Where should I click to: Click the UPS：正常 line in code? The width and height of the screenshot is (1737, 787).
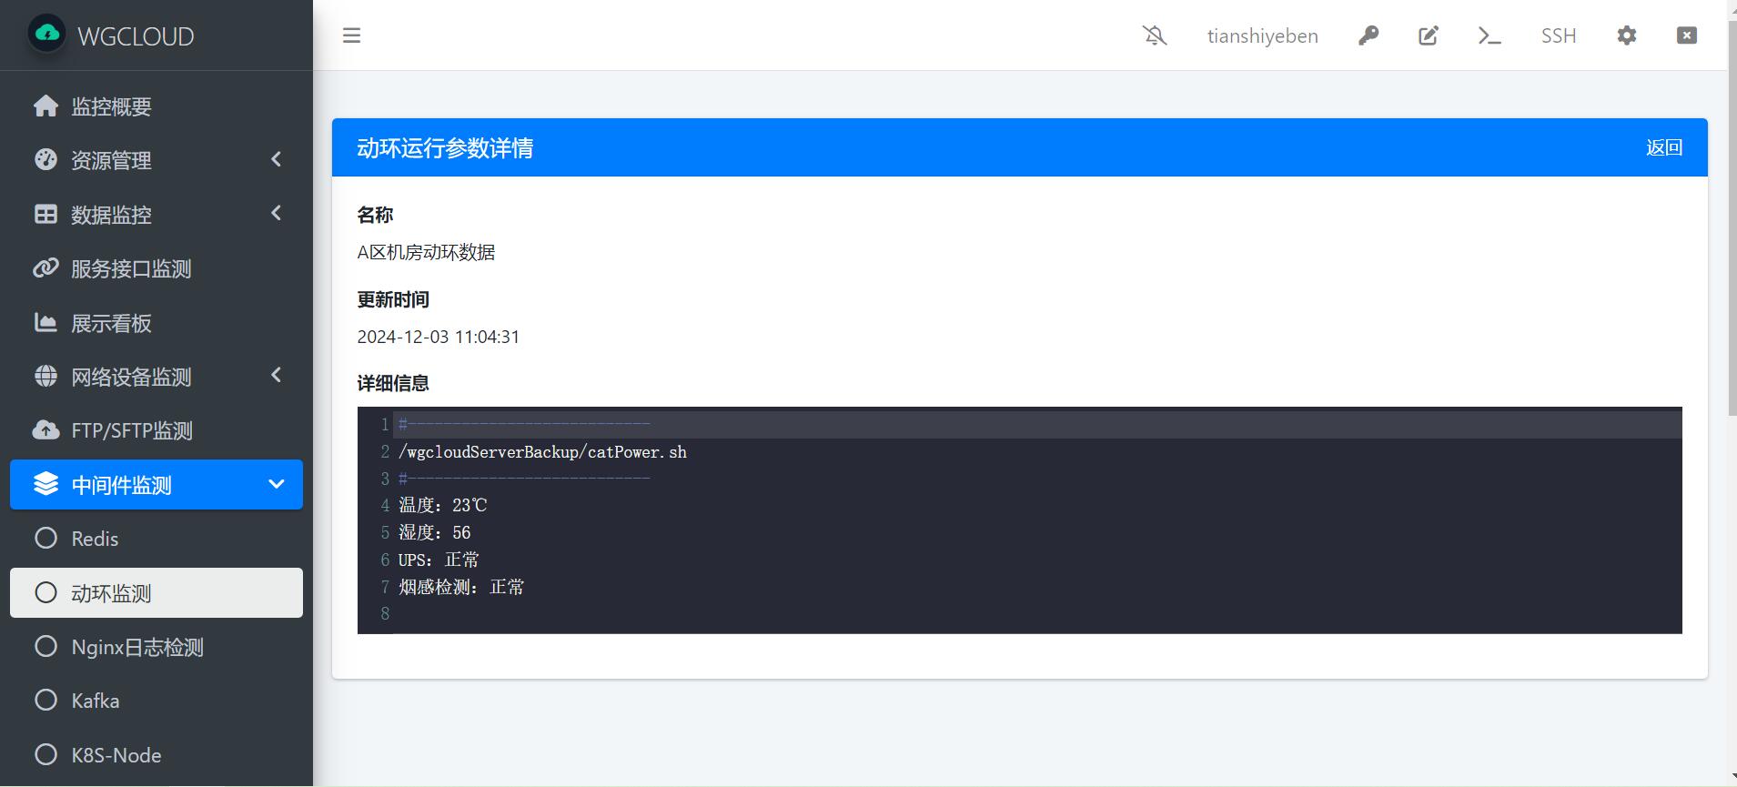tap(438, 560)
